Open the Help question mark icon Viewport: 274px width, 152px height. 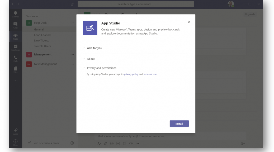15,142
